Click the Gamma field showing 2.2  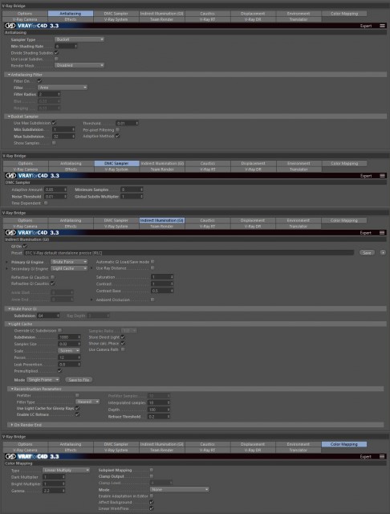click(54, 491)
